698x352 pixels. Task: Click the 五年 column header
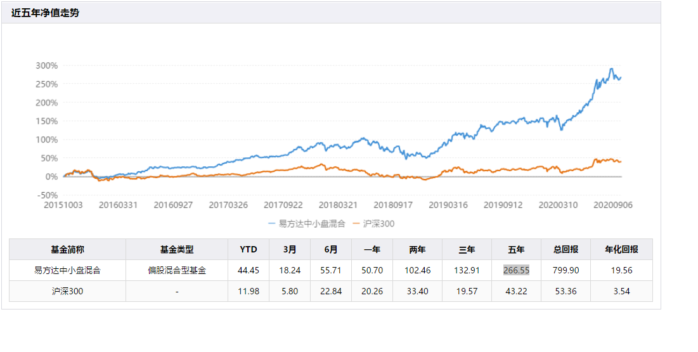[x=517, y=249]
